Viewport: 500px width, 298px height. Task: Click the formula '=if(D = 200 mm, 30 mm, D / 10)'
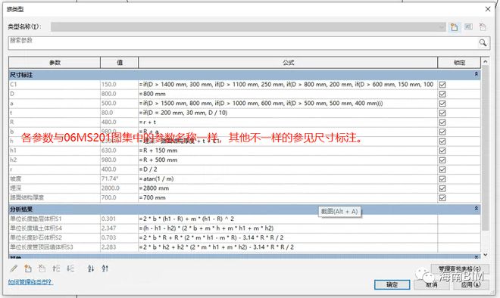pos(183,113)
